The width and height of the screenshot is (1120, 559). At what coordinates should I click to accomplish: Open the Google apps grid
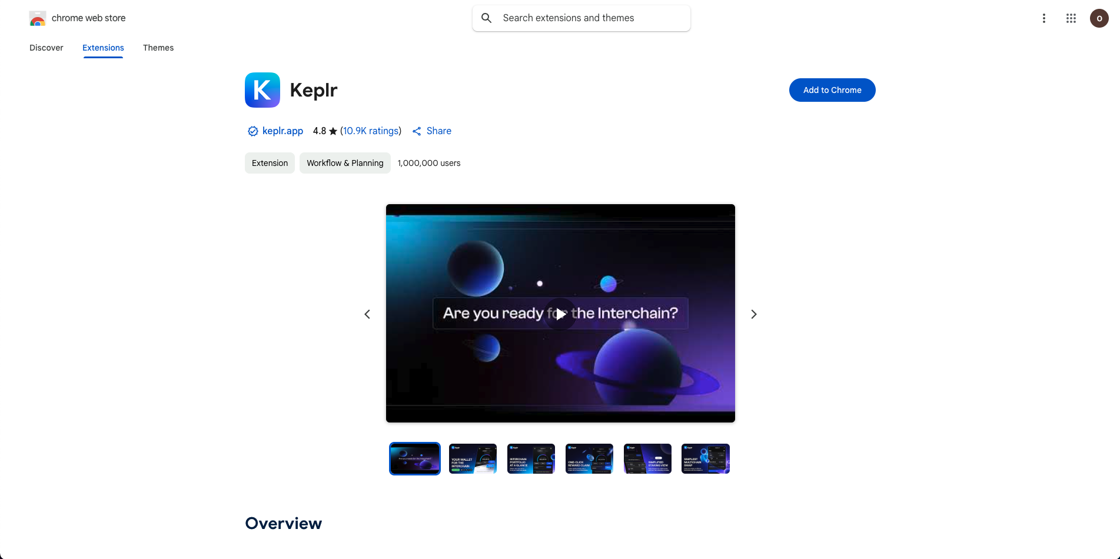point(1071,18)
